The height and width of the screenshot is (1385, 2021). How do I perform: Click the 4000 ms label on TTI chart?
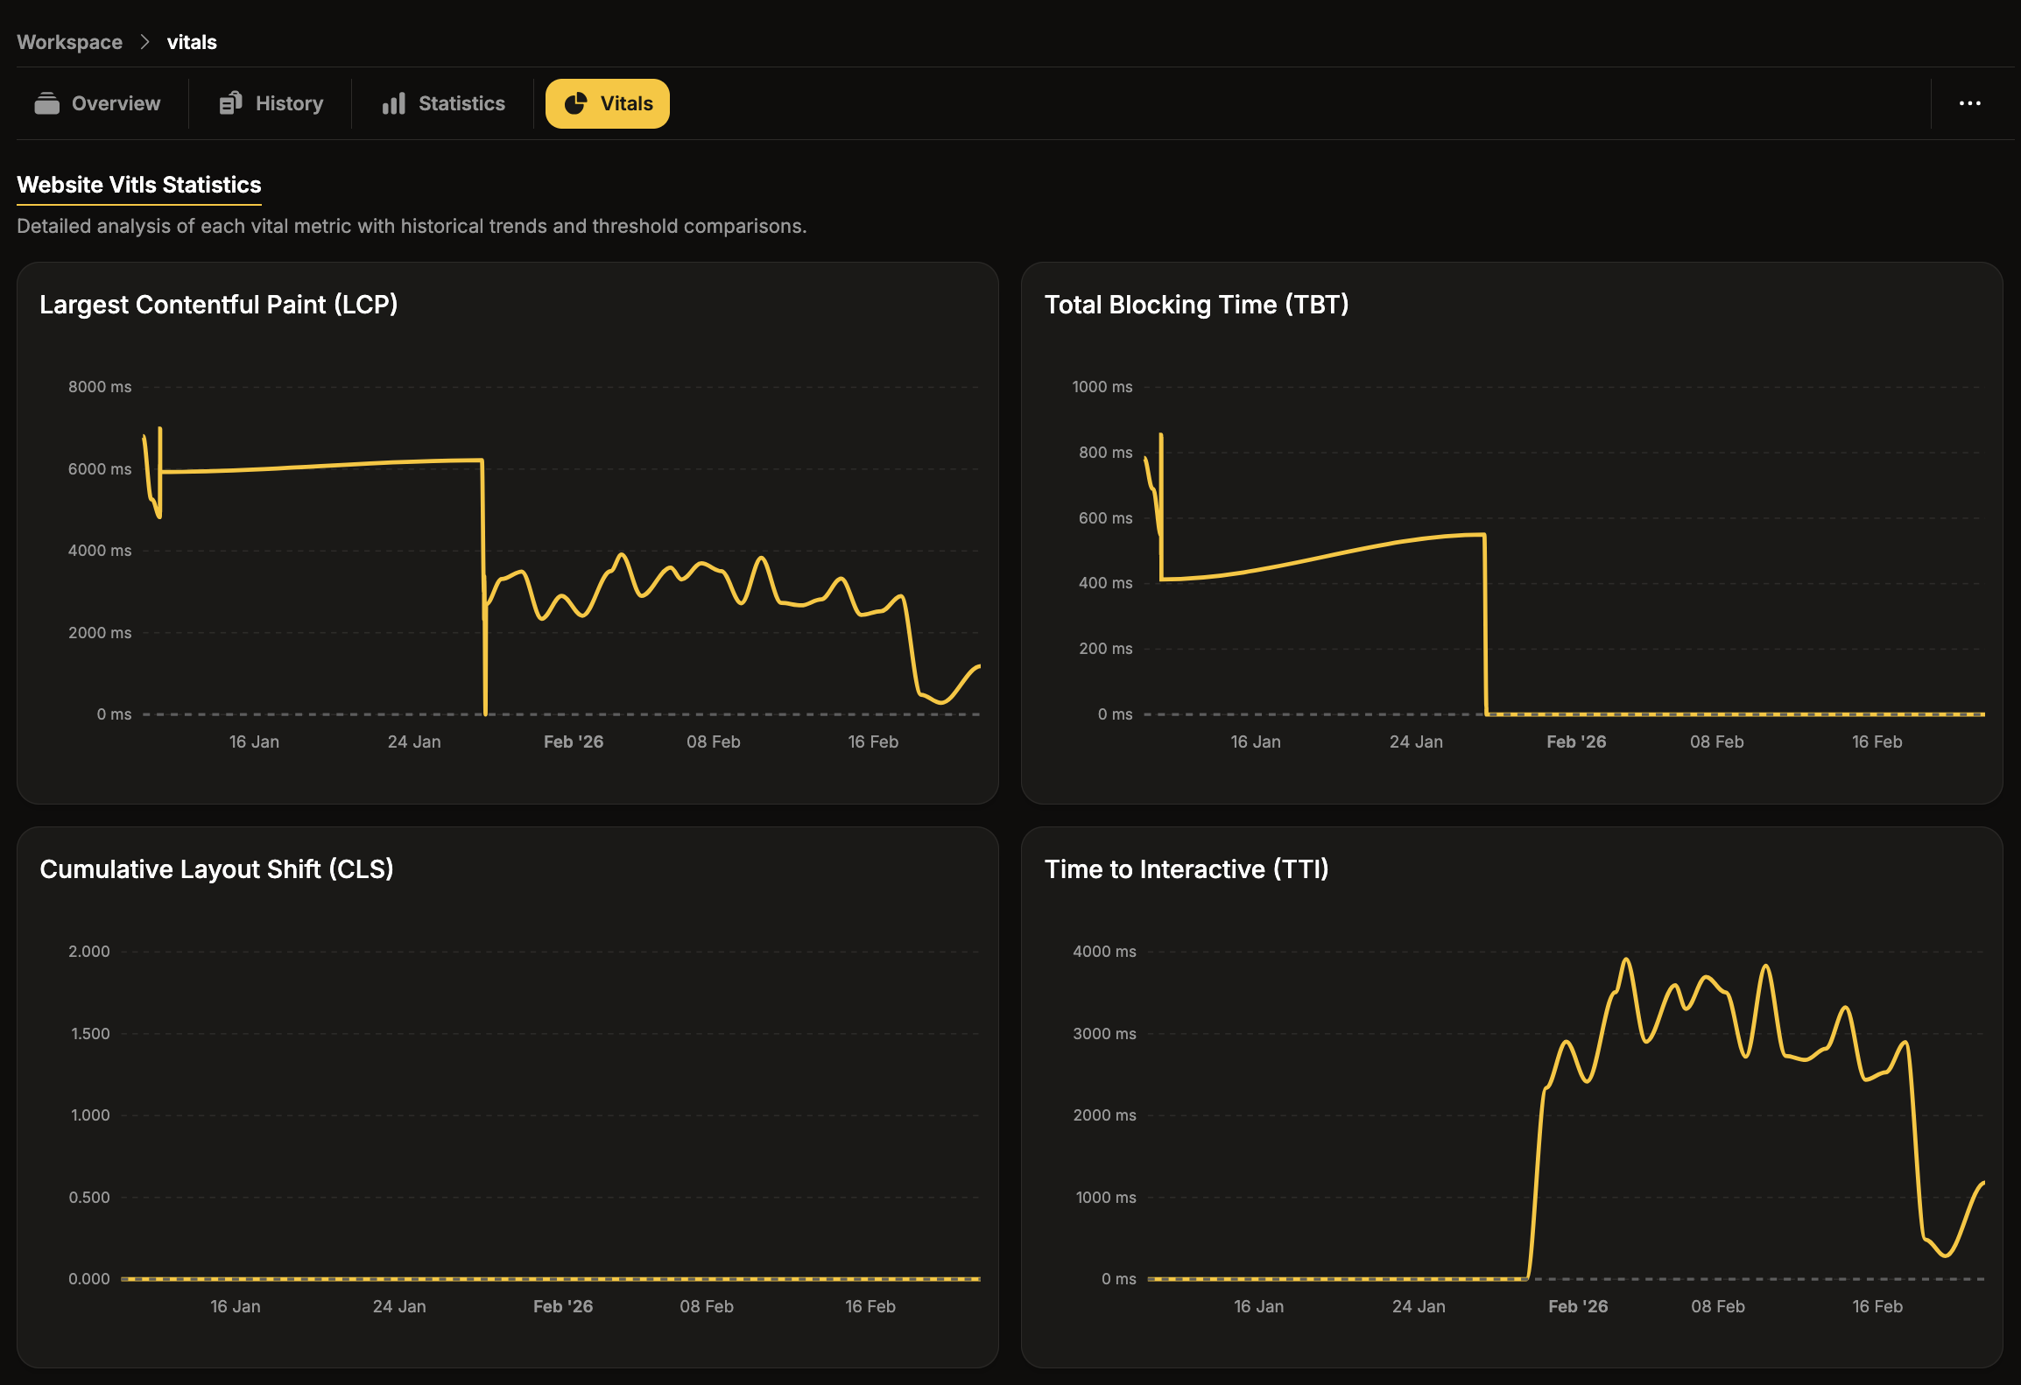tap(1104, 952)
